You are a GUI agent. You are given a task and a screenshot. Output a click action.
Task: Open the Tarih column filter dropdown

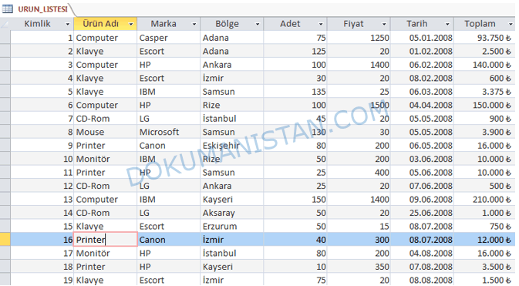point(447,24)
